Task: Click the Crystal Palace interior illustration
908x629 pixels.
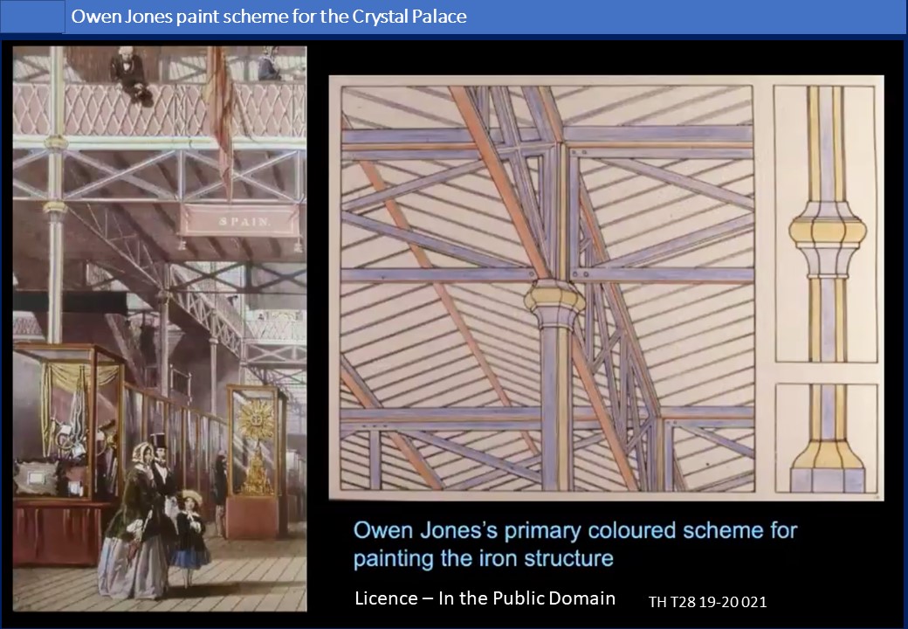Action: (160, 328)
